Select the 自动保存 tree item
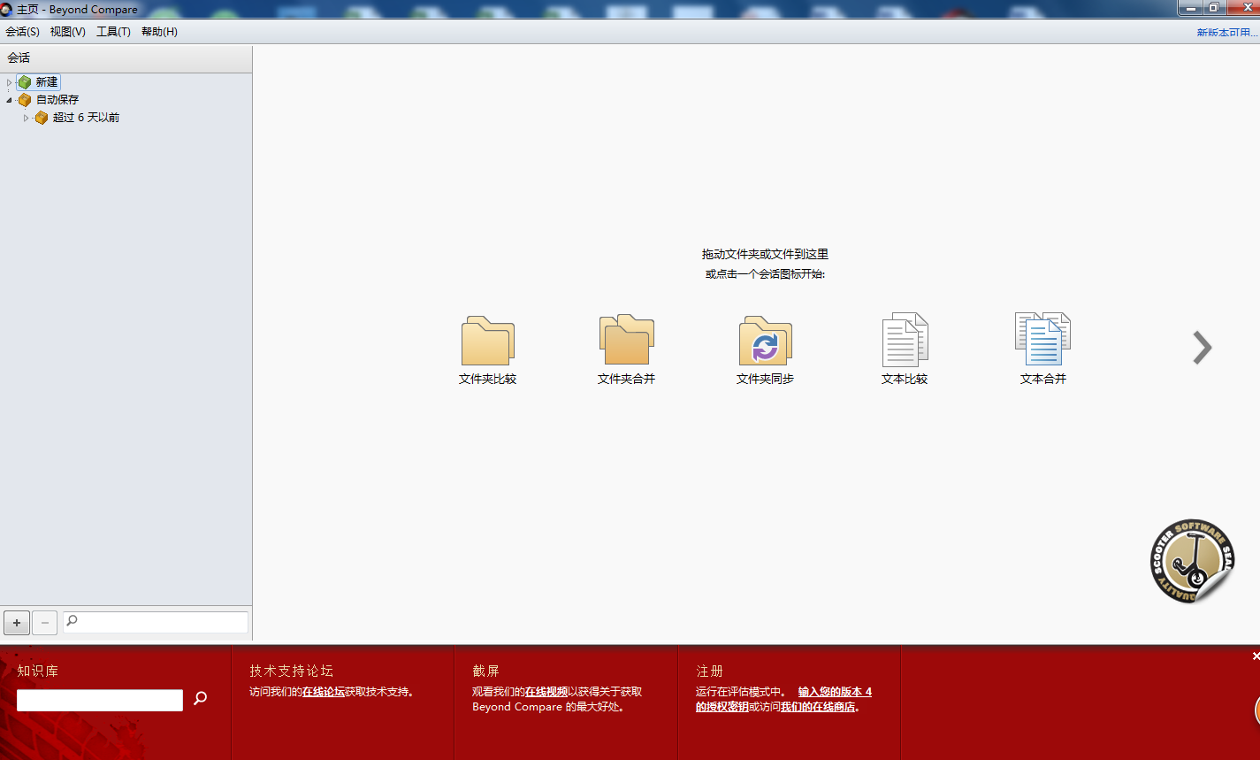1260x760 pixels. click(57, 100)
